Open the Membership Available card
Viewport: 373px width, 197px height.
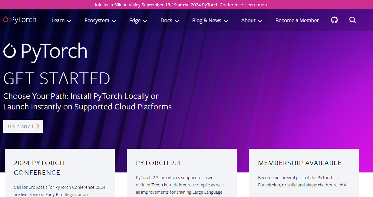click(304, 173)
